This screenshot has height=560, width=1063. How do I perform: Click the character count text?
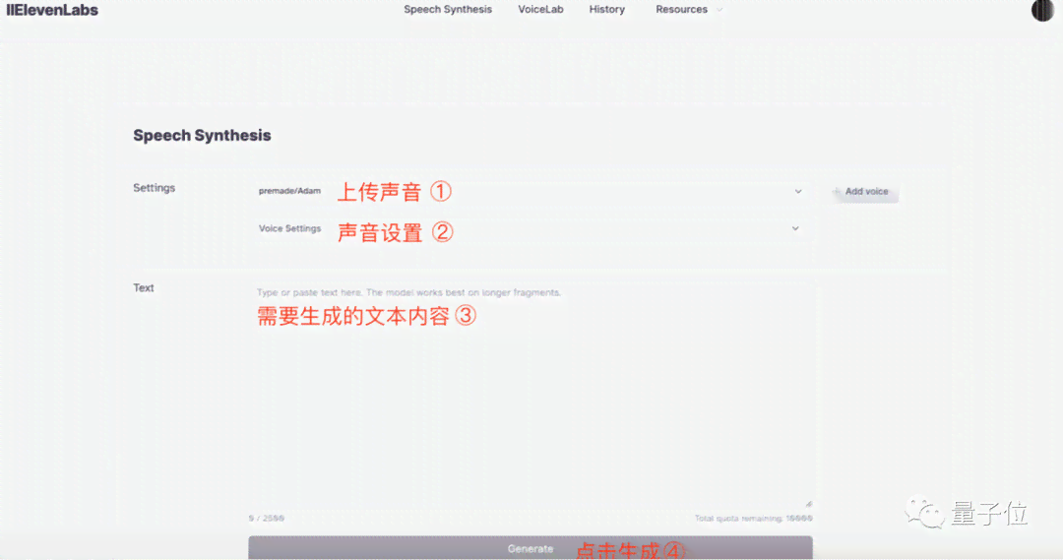[267, 518]
